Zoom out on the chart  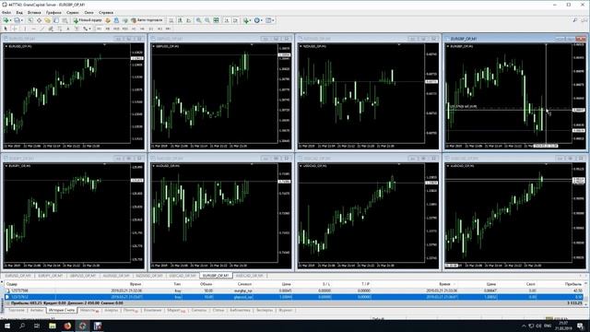click(x=206, y=20)
